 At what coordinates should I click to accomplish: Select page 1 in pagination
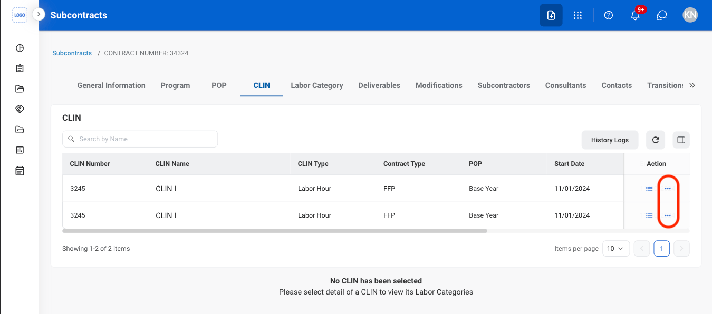point(662,249)
